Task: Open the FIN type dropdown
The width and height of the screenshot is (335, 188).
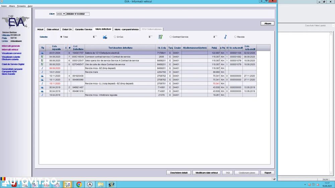Action: [52, 14]
